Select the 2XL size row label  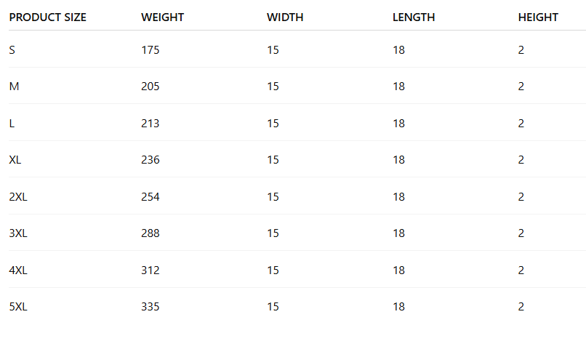point(18,197)
